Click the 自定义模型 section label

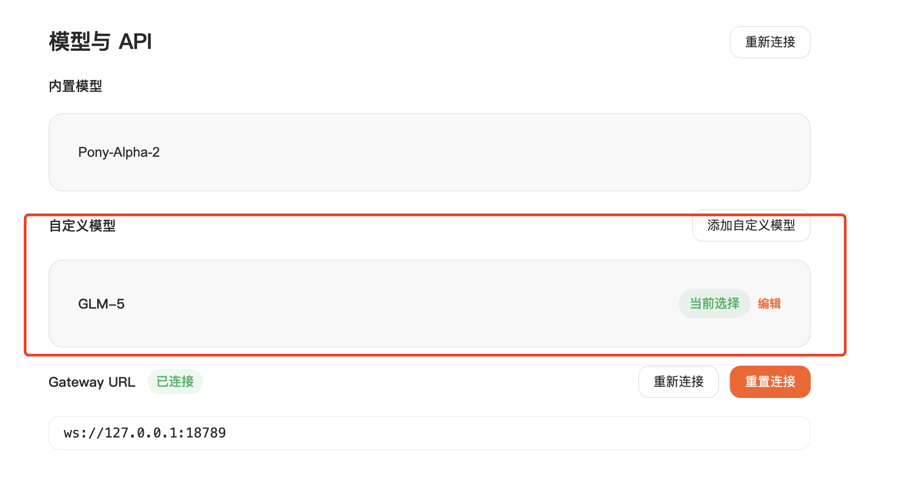tap(82, 225)
